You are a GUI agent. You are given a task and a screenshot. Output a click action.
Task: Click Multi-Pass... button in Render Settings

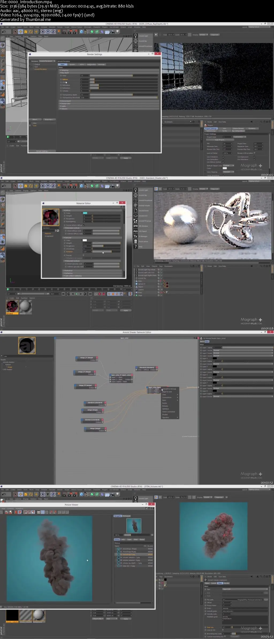pos(49,119)
